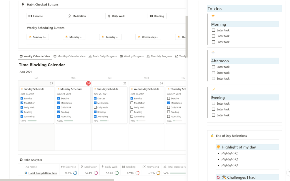This screenshot has height=181, width=290.
Task: Uncheck Exercise in Wednesday Schedule
Action: [132, 98]
